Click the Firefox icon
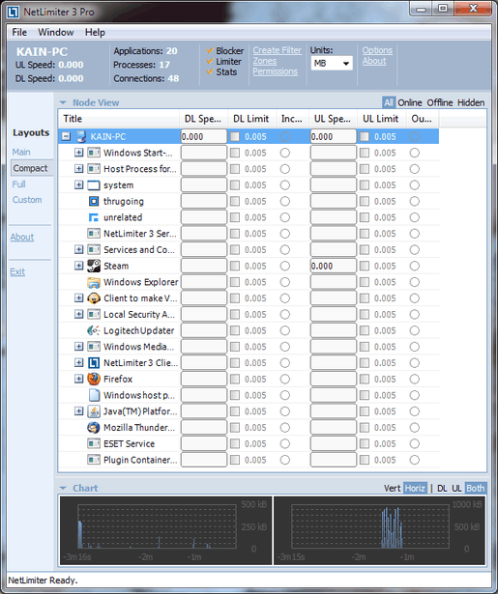Image resolution: width=498 pixels, height=594 pixels. pos(94,379)
